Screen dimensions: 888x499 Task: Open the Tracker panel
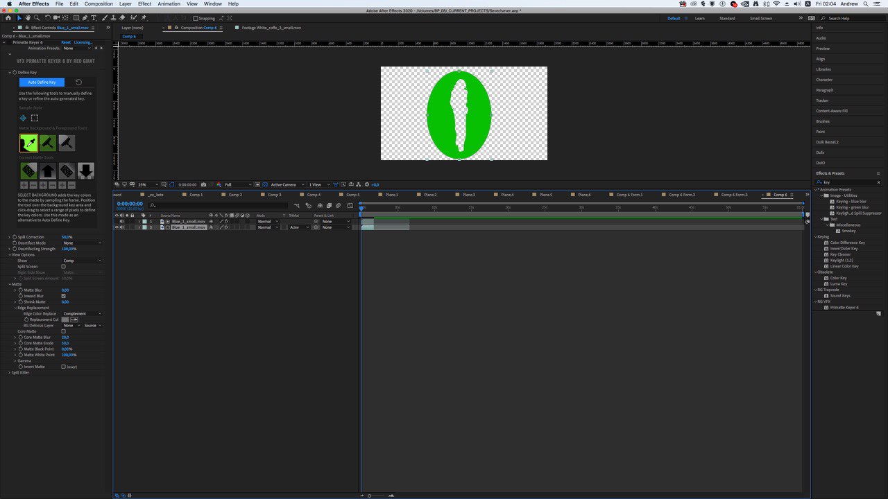[x=822, y=100]
